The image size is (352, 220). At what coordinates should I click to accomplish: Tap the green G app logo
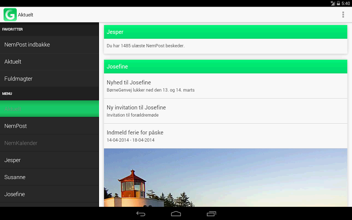[10, 15]
